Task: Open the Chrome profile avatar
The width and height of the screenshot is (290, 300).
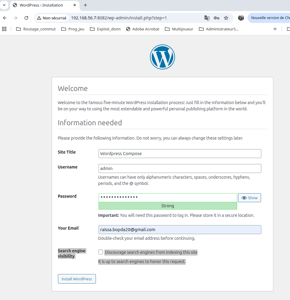Action: [x=241, y=18]
